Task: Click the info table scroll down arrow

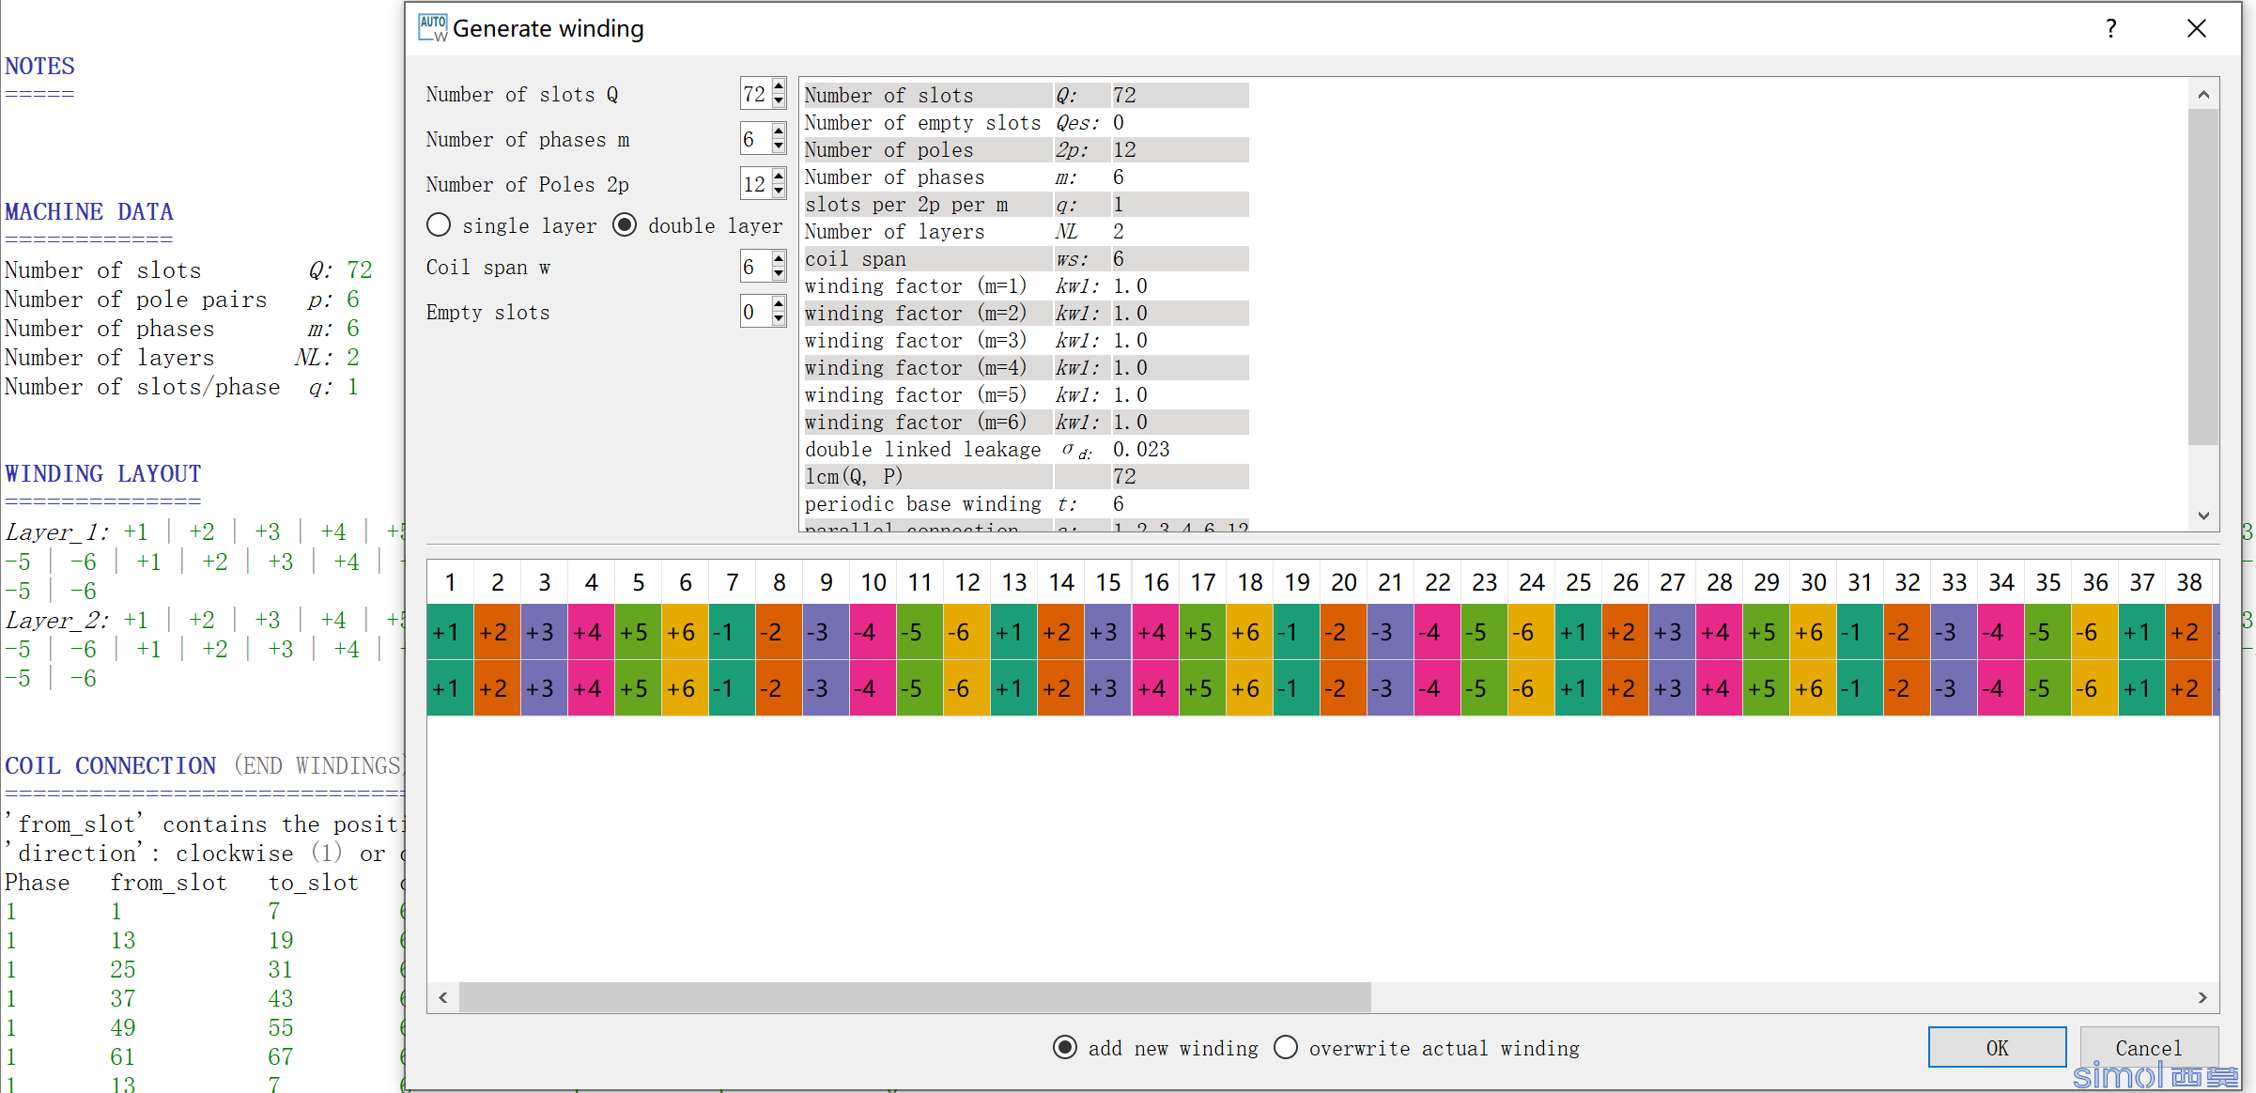Action: (x=2203, y=515)
